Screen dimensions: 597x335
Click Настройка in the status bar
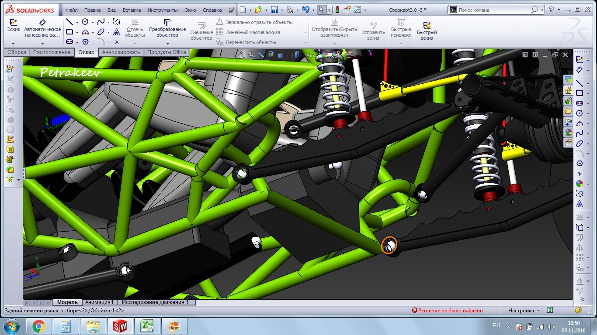[521, 311]
